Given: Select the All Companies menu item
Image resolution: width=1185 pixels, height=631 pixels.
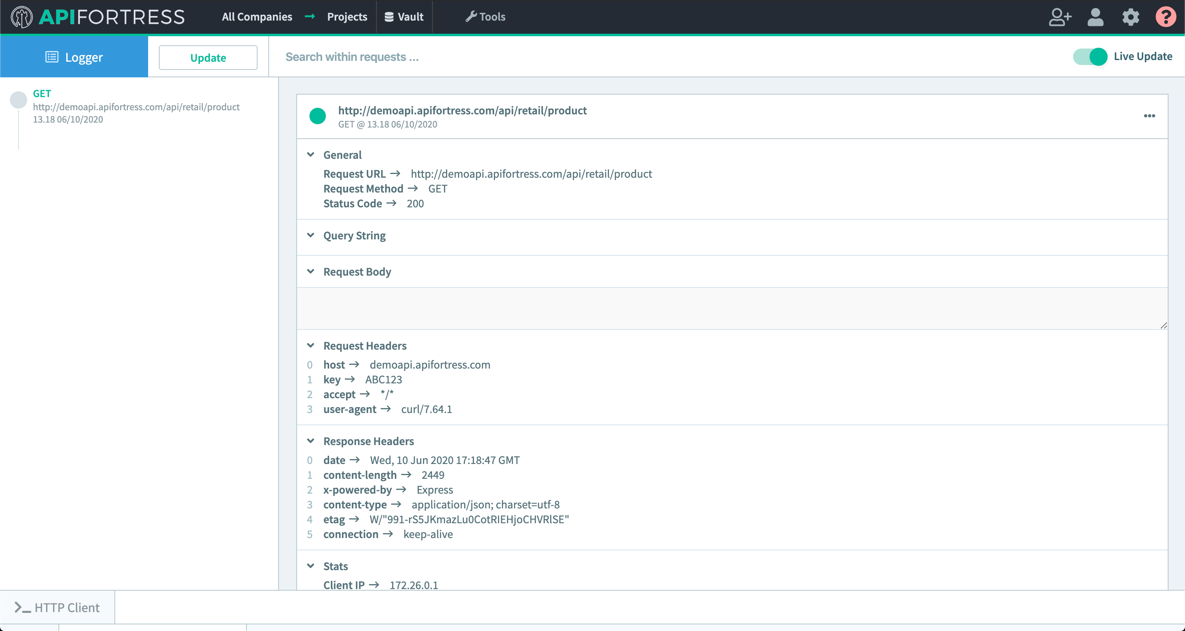Looking at the screenshot, I should [x=257, y=16].
